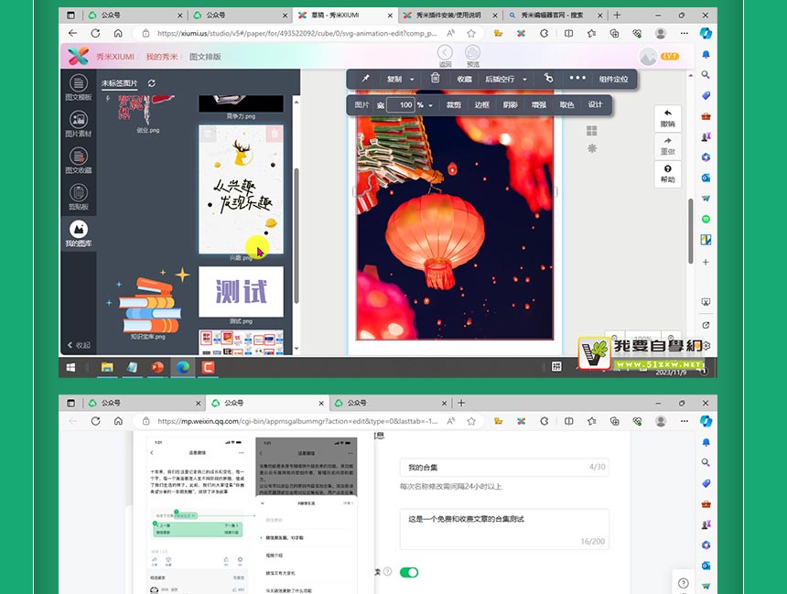This screenshot has width=787, height=594.
Task: Open Windows Start menu
Action: [70, 367]
